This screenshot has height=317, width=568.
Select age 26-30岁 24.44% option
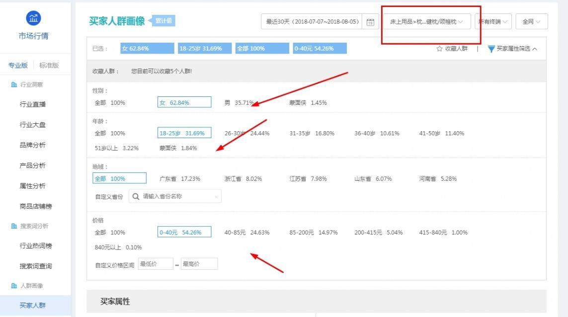click(x=246, y=133)
